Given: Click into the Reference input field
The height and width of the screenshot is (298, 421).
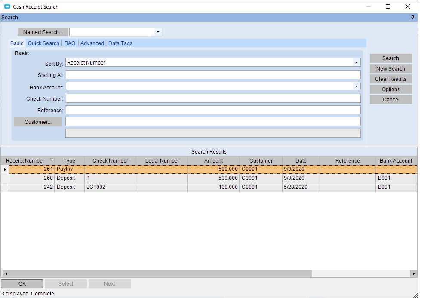Looking at the screenshot, I should point(213,110).
